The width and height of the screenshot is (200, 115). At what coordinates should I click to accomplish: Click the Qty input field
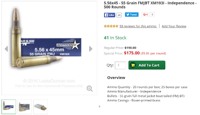click(x=120, y=65)
